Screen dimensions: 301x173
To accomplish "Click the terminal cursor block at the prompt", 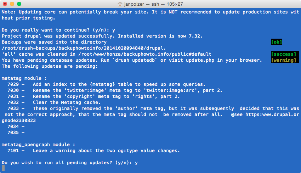I will 3,168.
